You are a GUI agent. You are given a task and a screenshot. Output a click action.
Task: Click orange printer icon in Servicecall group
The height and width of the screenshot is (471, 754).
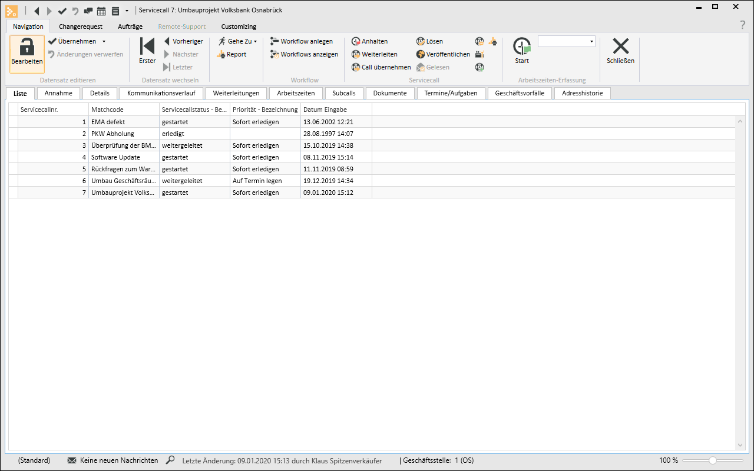click(492, 41)
